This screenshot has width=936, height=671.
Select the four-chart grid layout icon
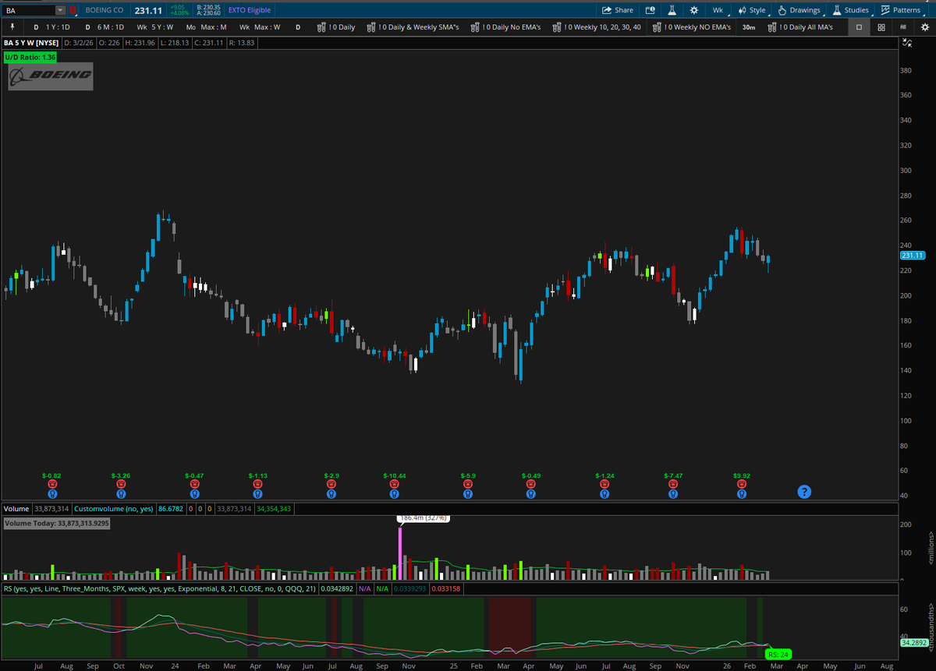[x=881, y=26]
